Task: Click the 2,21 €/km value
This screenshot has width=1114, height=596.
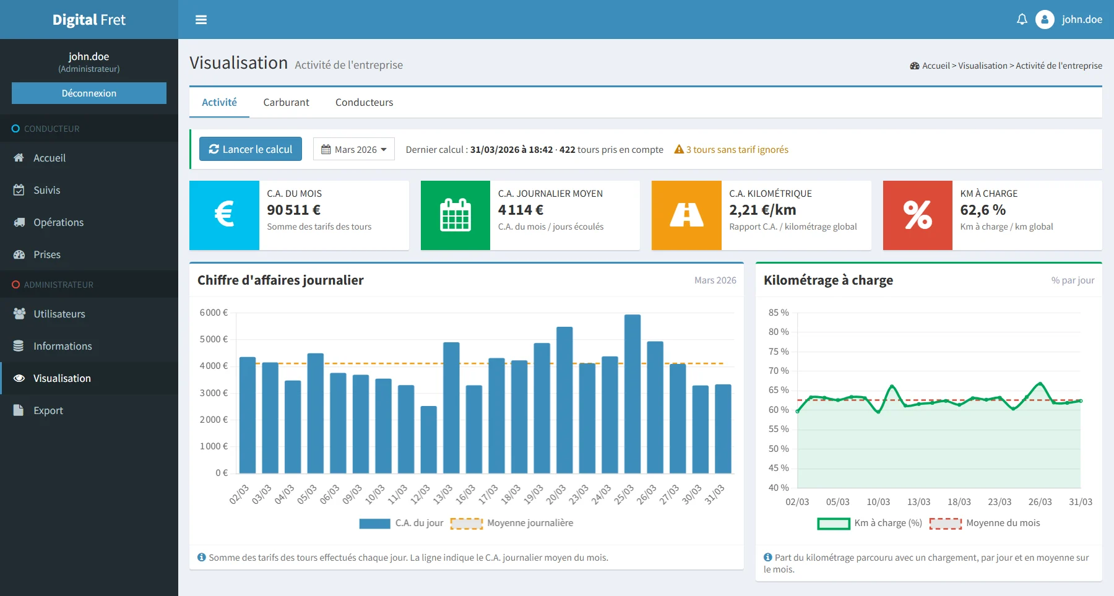Action: pyautogui.click(x=762, y=210)
